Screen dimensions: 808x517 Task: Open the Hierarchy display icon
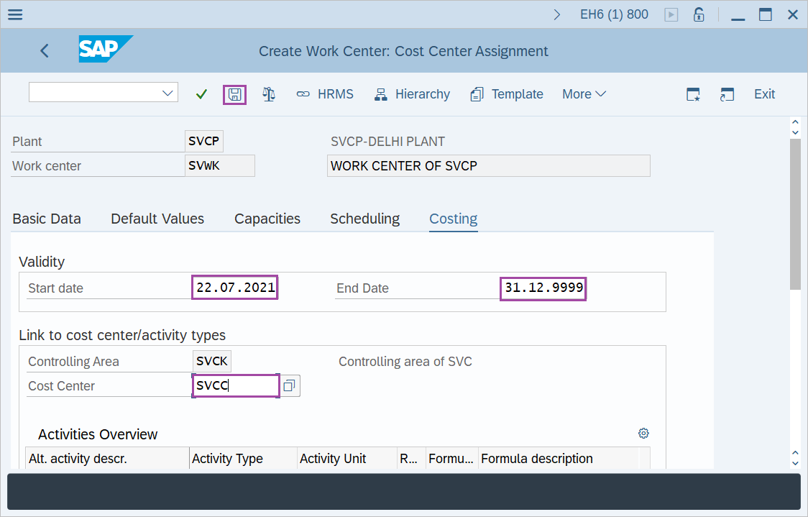tap(380, 93)
